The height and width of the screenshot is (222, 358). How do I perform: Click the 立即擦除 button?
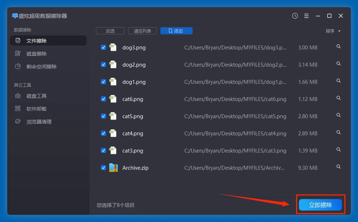(x=320, y=205)
